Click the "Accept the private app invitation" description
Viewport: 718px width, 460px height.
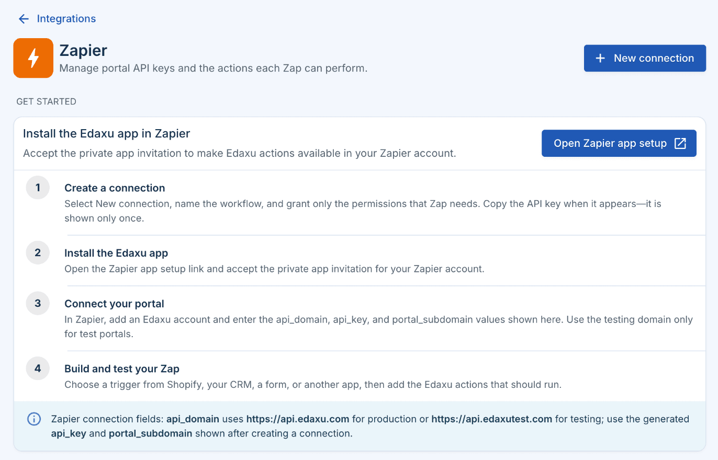[x=240, y=154]
